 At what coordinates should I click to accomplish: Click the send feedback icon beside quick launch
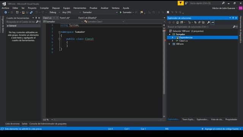point(186,3)
